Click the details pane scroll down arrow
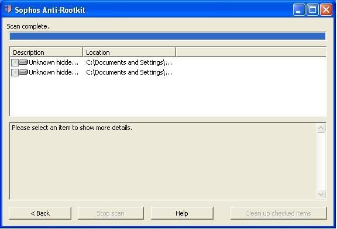Viewport: 337px width, 229px height. [x=321, y=194]
